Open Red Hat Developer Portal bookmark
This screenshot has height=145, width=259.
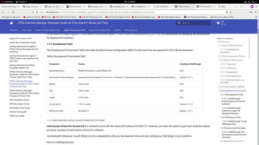point(118,17)
